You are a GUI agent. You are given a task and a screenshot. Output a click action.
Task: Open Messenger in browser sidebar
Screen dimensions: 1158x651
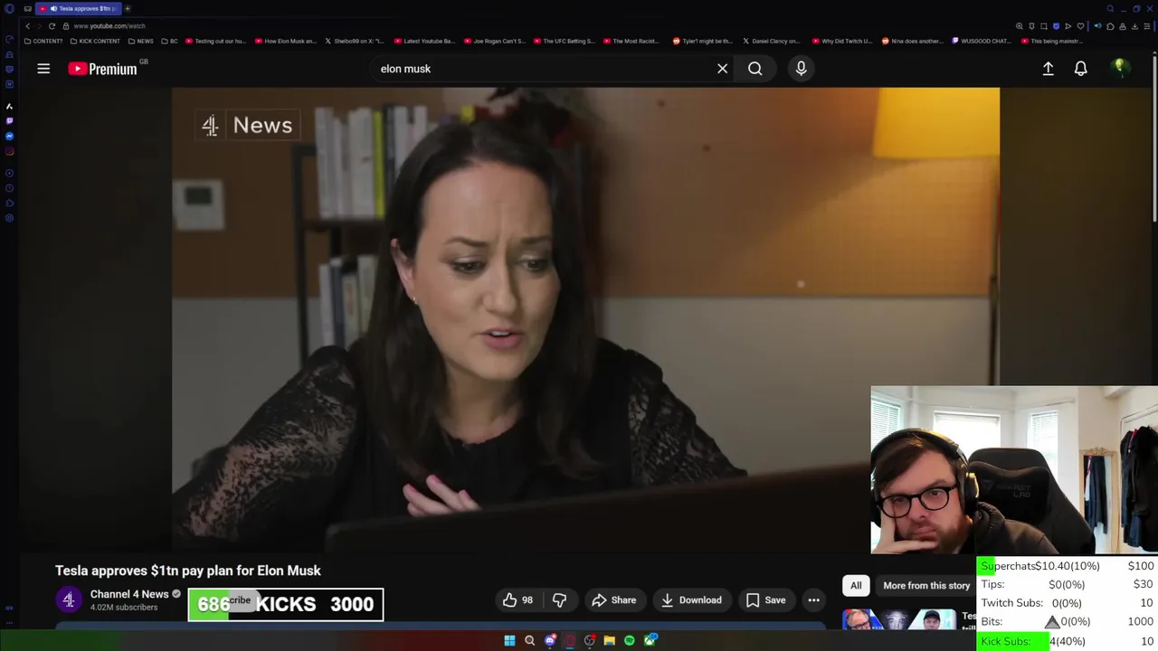(x=9, y=136)
